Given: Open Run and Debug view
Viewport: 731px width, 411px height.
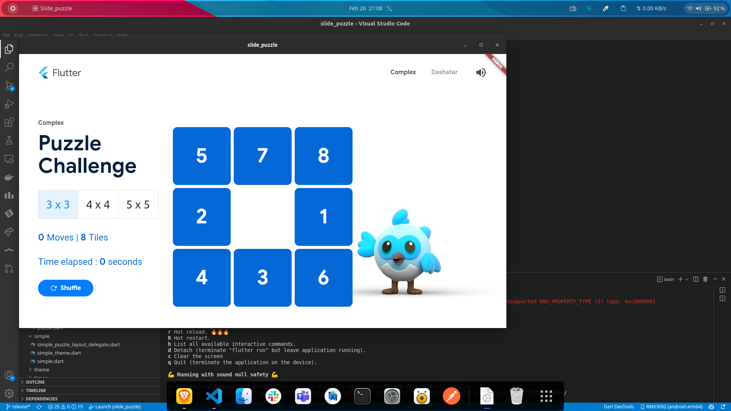Looking at the screenshot, I should click(9, 104).
